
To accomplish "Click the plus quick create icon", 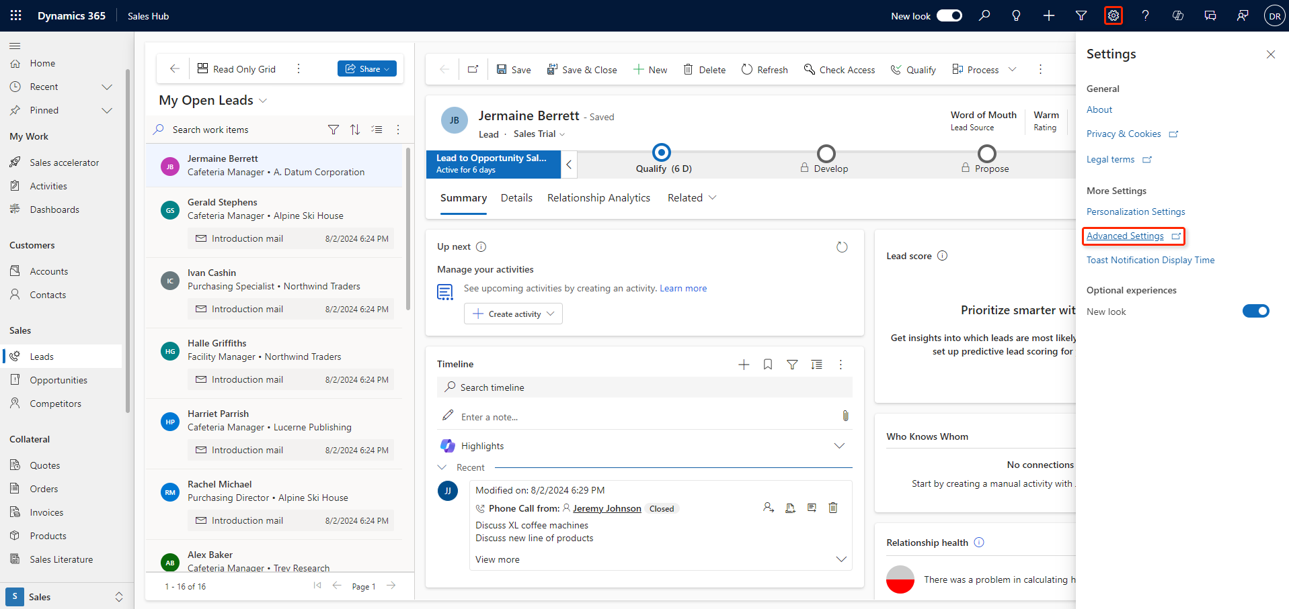I will click(x=1049, y=15).
